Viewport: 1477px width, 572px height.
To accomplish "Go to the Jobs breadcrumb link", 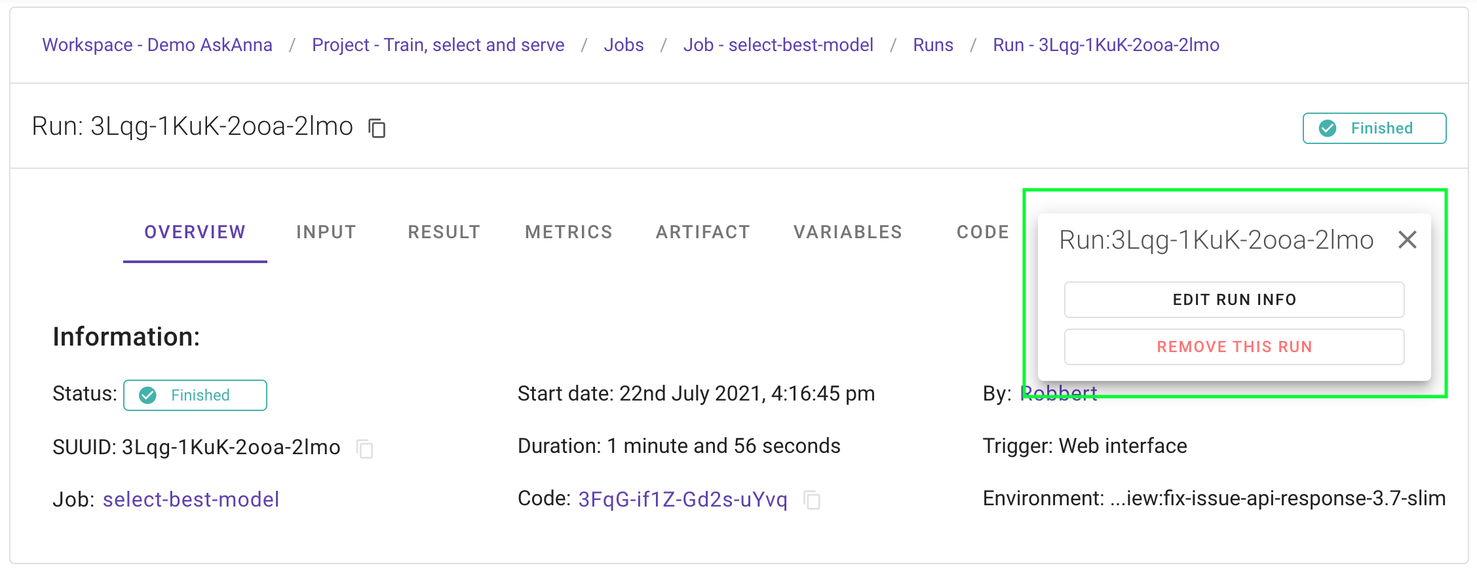I will point(623,45).
